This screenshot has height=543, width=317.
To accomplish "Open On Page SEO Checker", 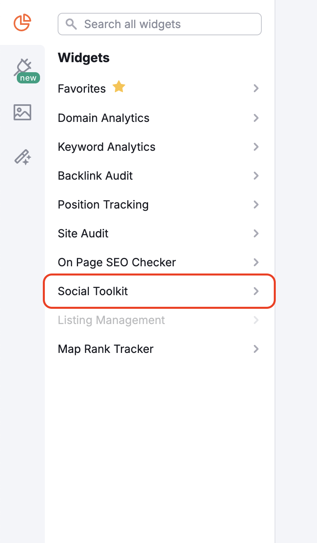I will (x=116, y=262).
